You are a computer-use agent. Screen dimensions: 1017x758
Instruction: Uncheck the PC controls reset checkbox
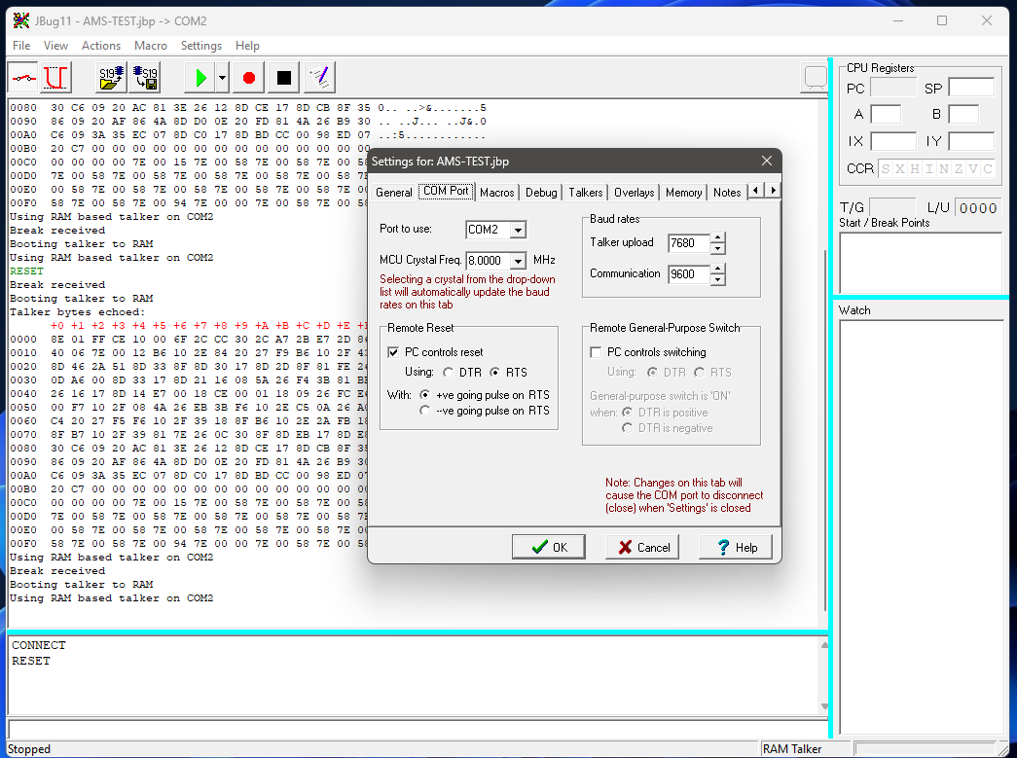point(394,352)
